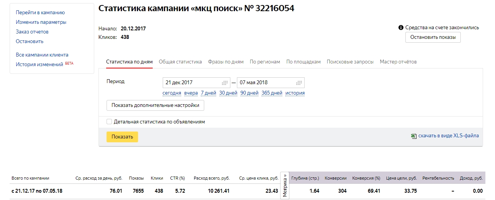Click the start date value 20.12.2017

(x=133, y=29)
